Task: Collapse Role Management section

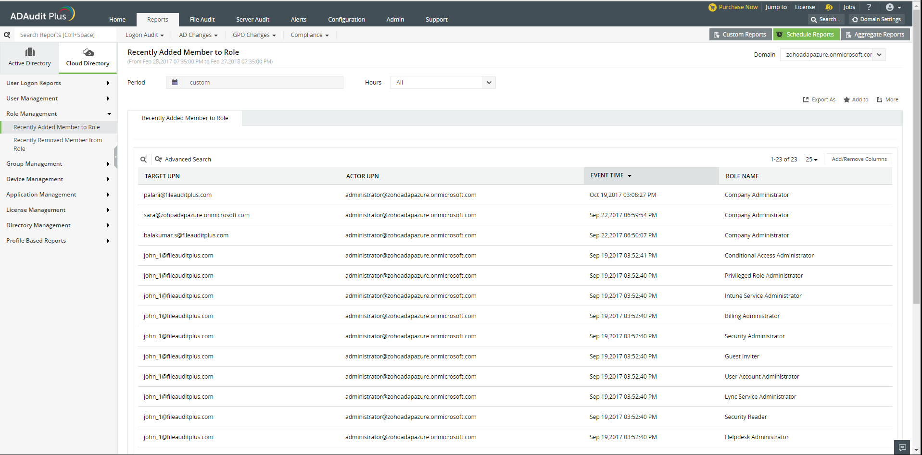Action: pyautogui.click(x=58, y=114)
